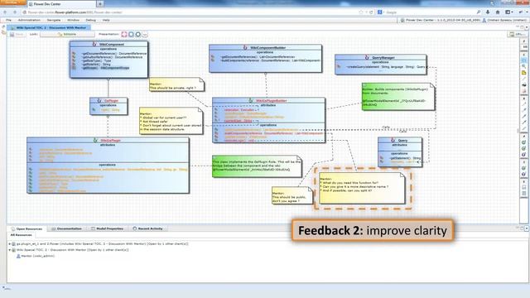Viewport: 530px width, 298px height.
Task: Go forward in the browser
Action: tap(15, 12)
